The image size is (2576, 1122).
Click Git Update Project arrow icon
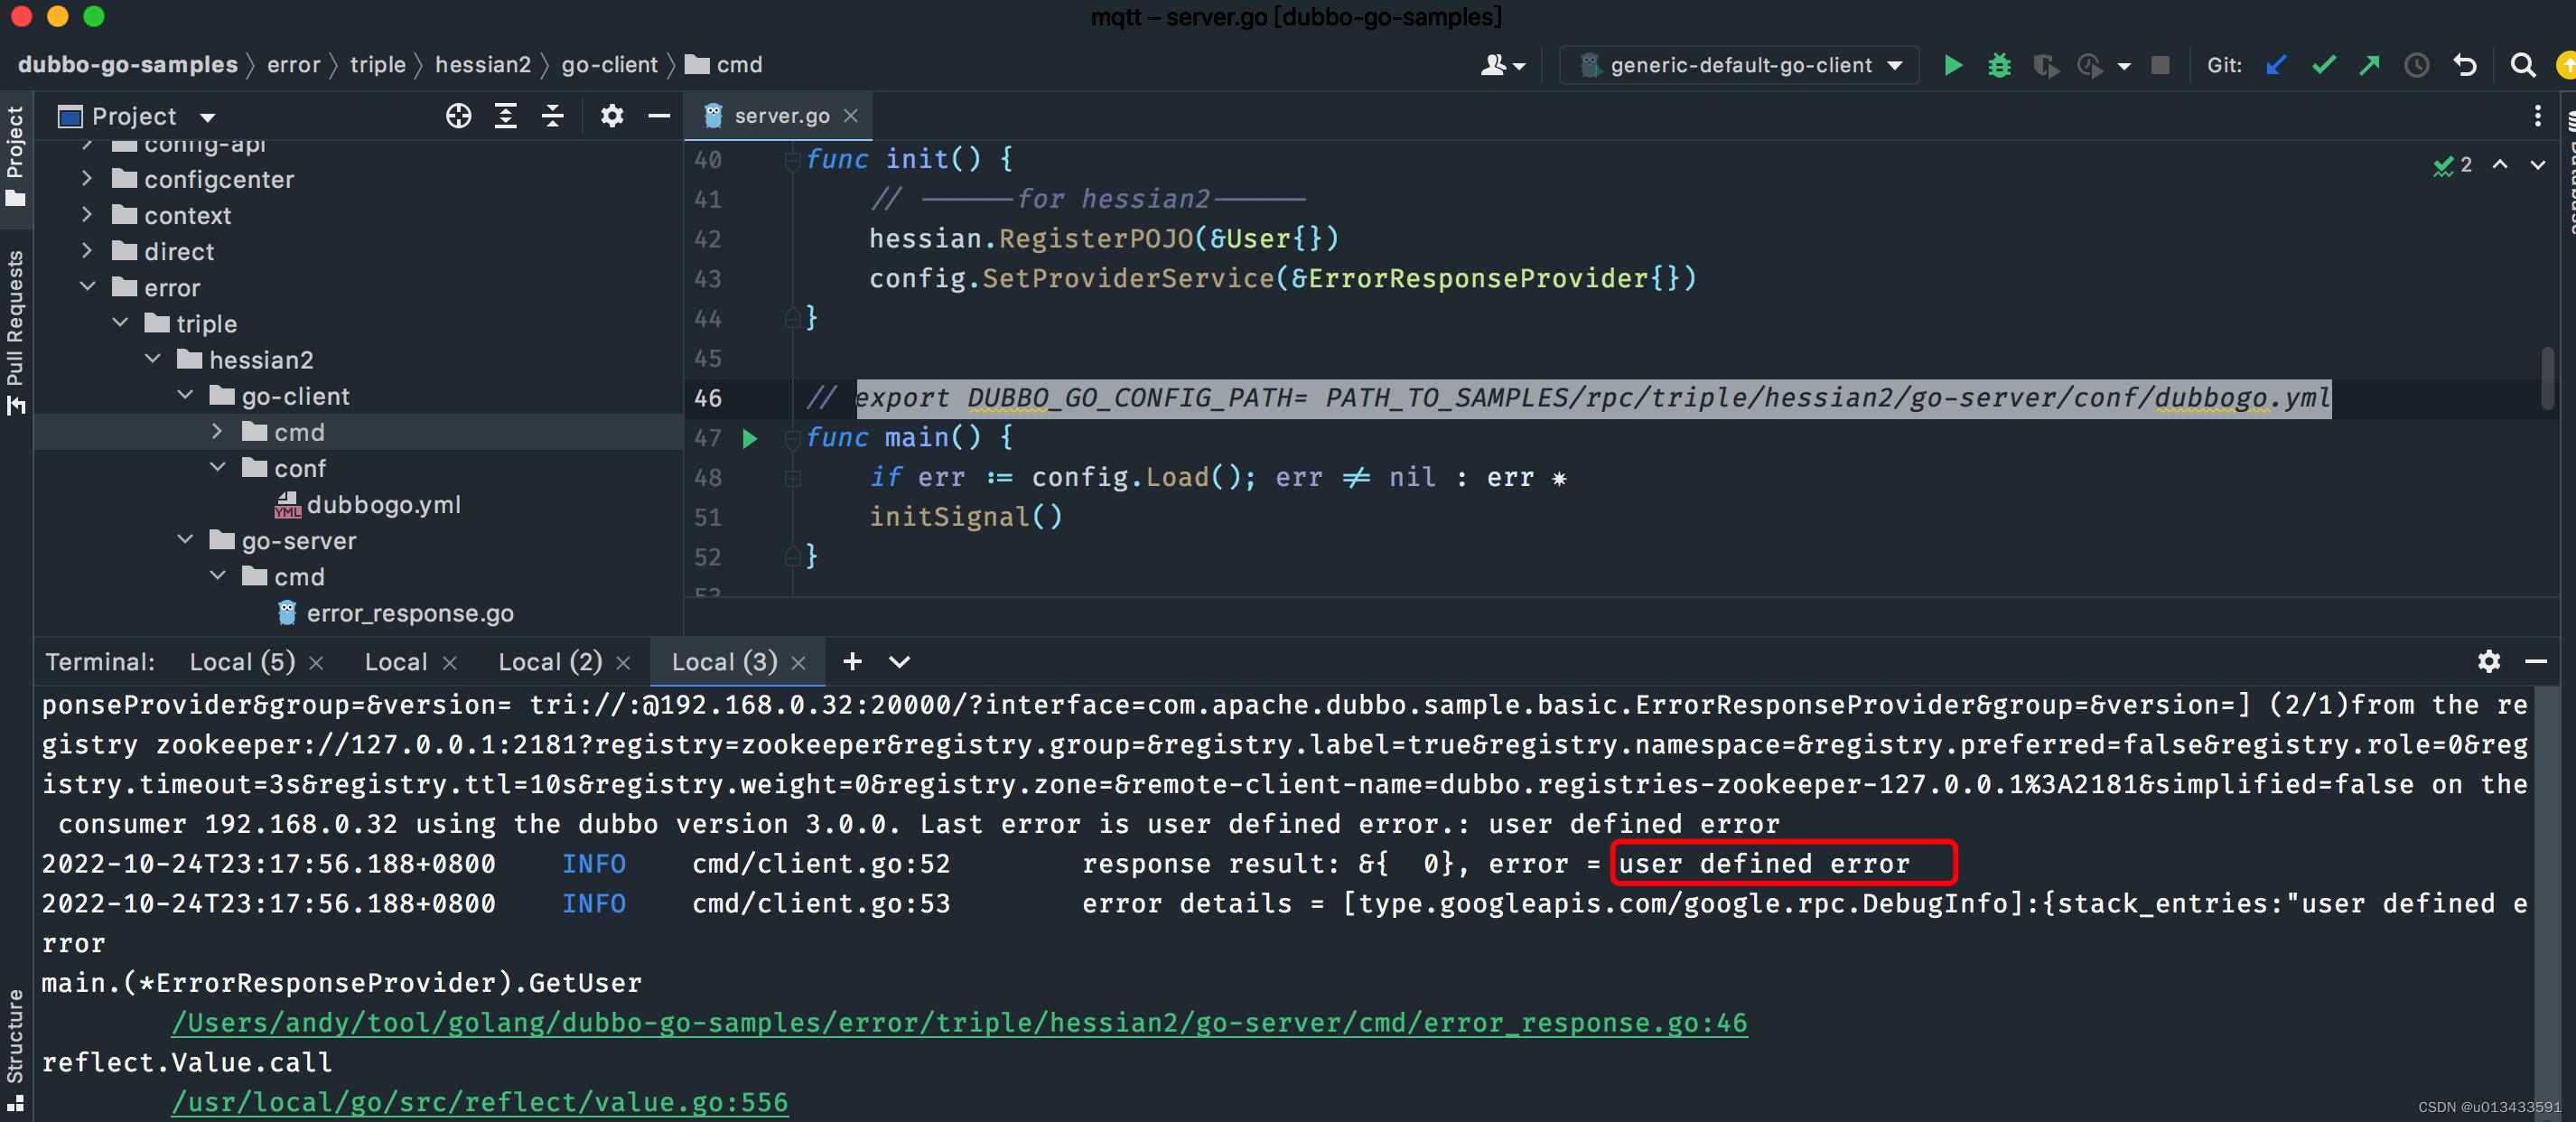(x=2276, y=66)
